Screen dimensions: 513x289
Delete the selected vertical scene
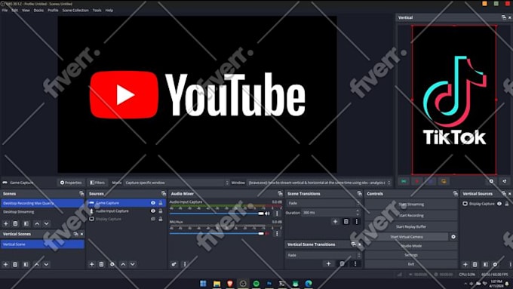coord(15,264)
